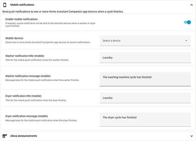Click 'Message body... when the washer finishes' text
This screenshot has width=196, height=141.
click(x=42, y=80)
